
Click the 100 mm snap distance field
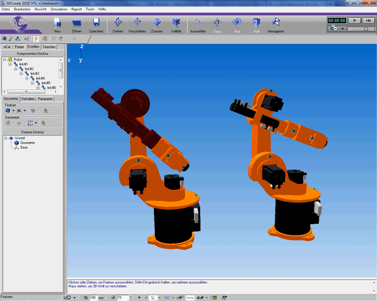point(93,297)
